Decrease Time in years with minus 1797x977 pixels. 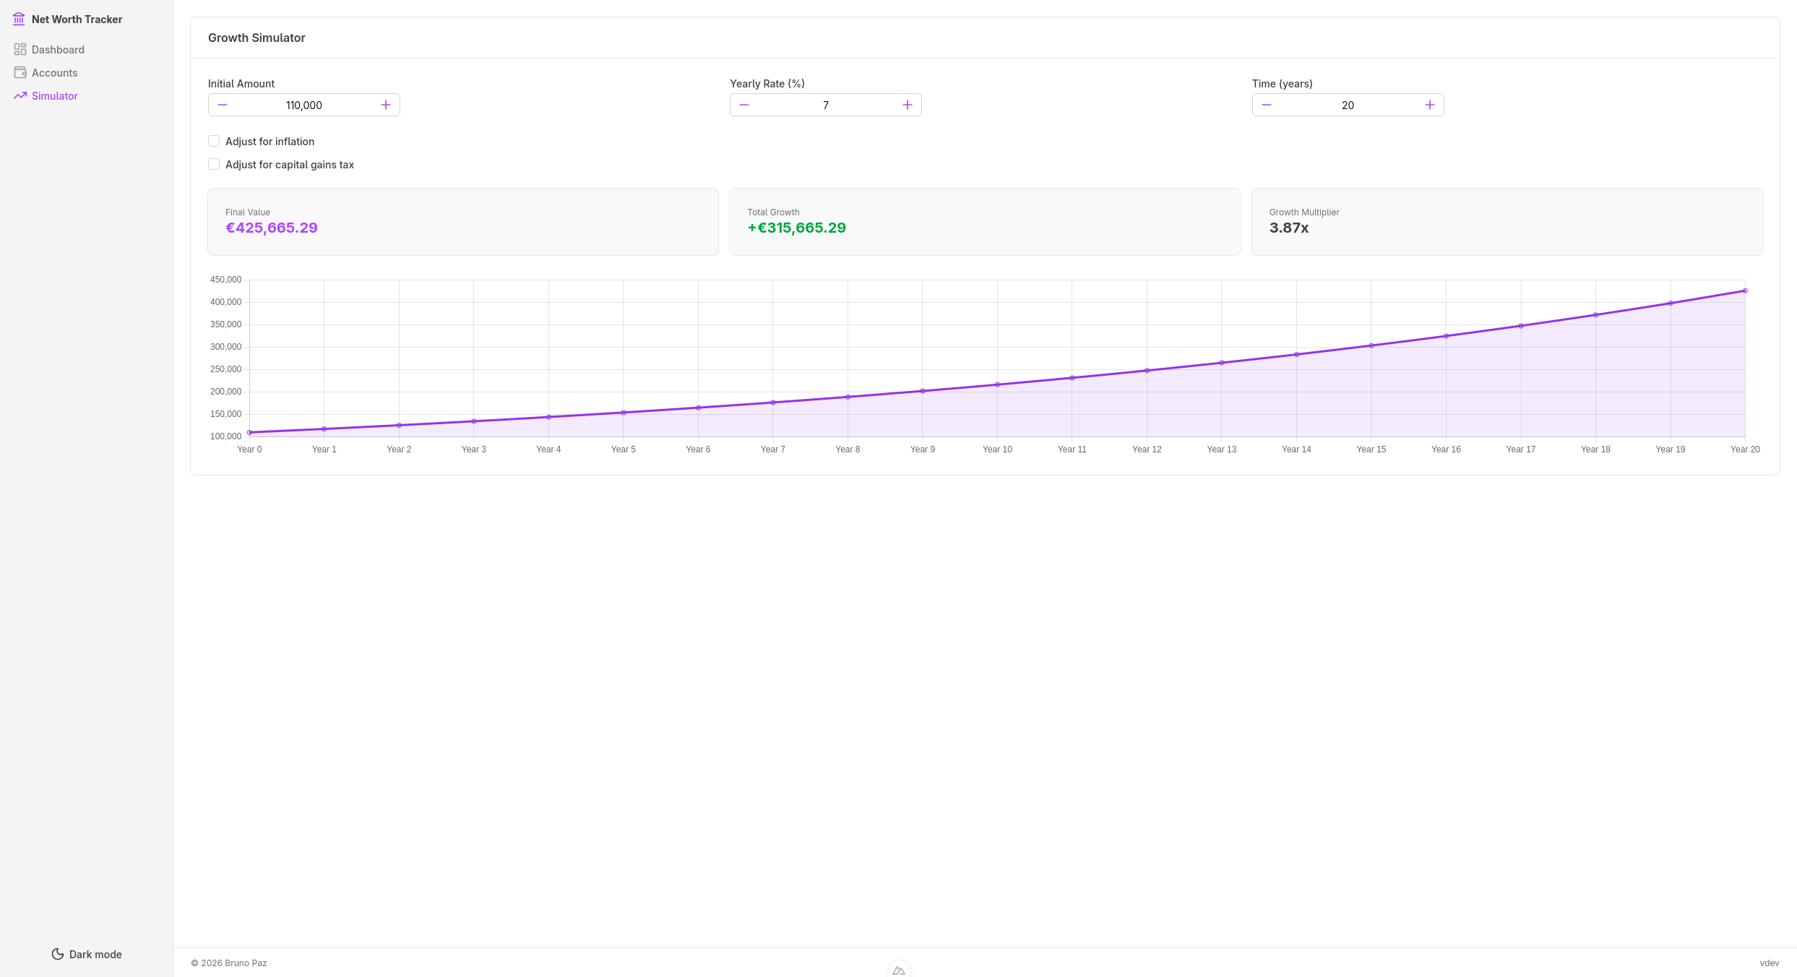click(1267, 105)
